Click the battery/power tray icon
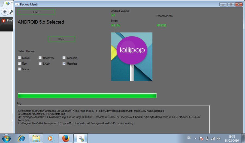This screenshot has width=245, height=143. click(x=207, y=138)
